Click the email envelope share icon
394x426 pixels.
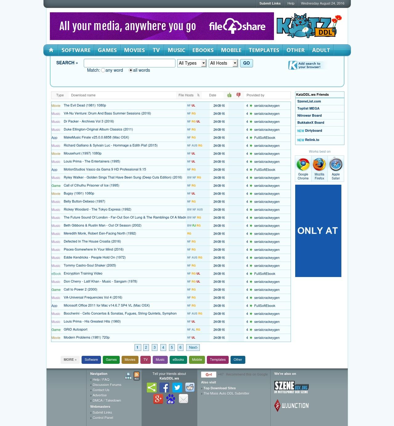[183, 399]
